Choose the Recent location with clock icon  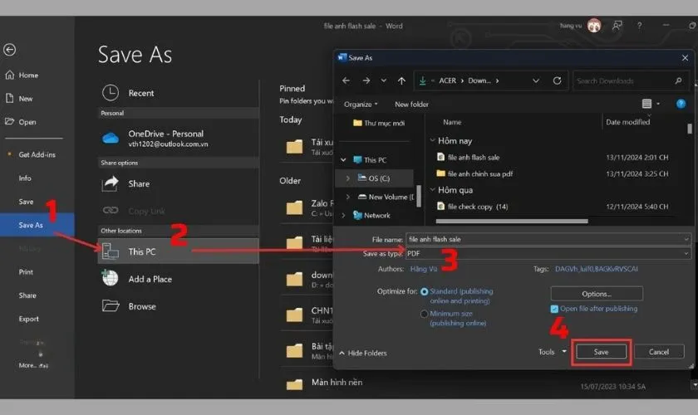point(178,93)
